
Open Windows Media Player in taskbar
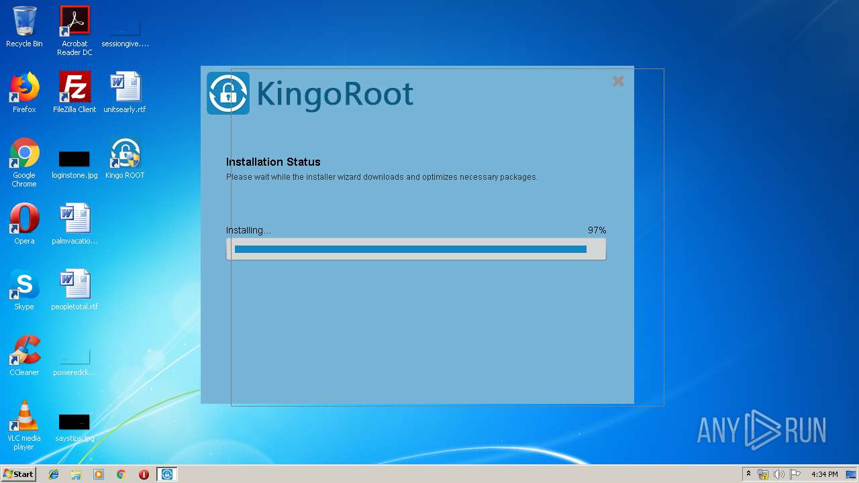coord(99,474)
